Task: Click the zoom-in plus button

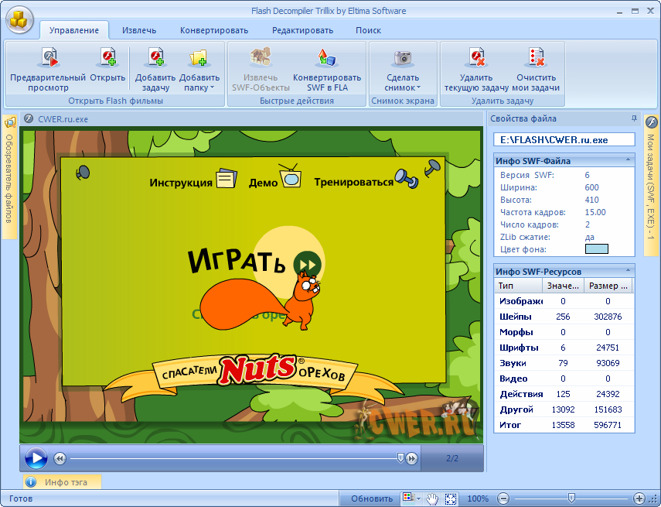Action: [x=639, y=498]
